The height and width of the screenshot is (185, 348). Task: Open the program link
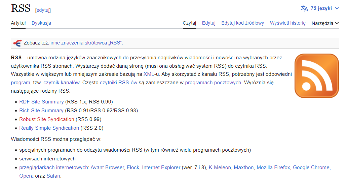click(x=21, y=83)
